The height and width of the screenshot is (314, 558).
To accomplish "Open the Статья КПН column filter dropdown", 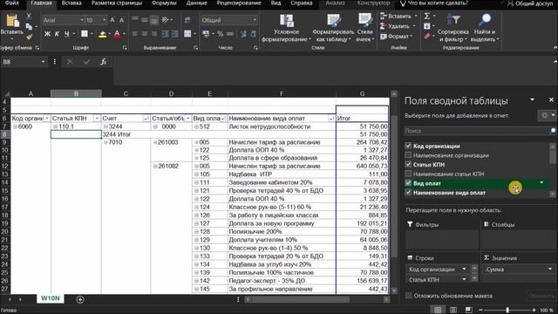I will tap(97, 119).
